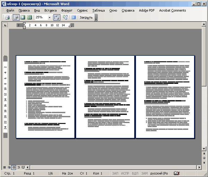Switch to Reading Layout view icon
This screenshot has height=177, width=208.
(x=23, y=167)
